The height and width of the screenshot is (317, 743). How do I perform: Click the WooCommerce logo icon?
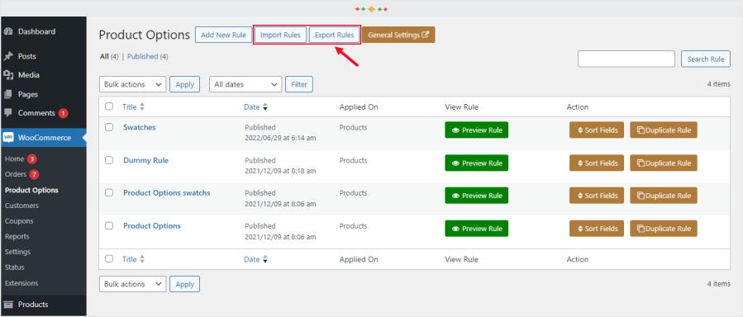[8, 138]
